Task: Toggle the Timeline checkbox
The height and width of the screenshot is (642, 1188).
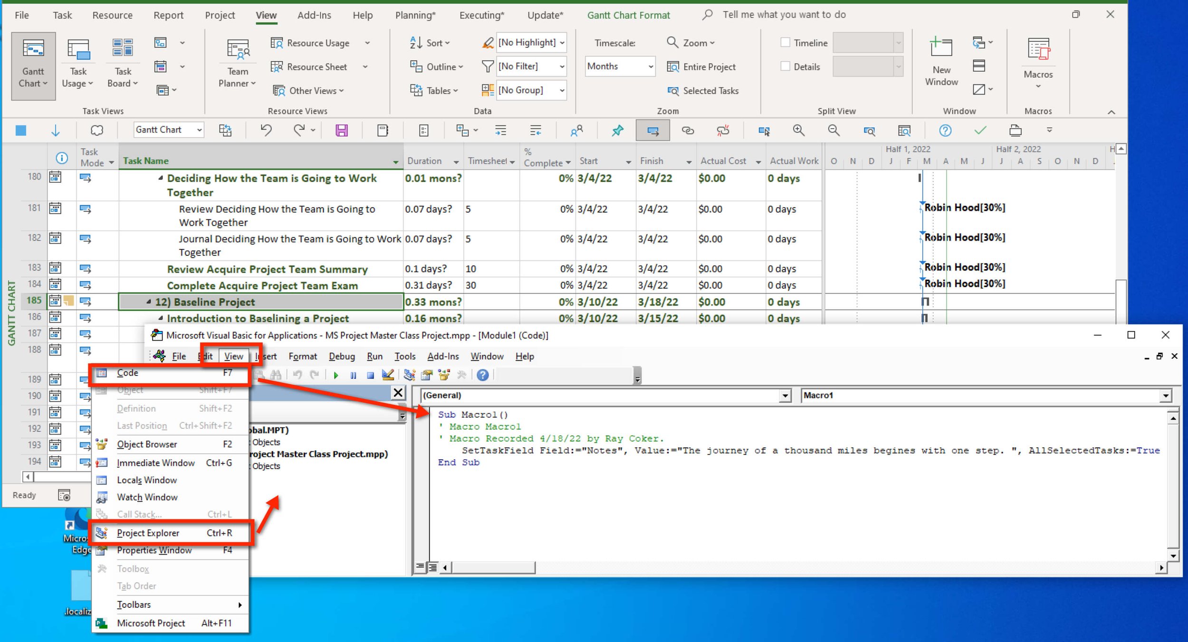Action: (785, 43)
